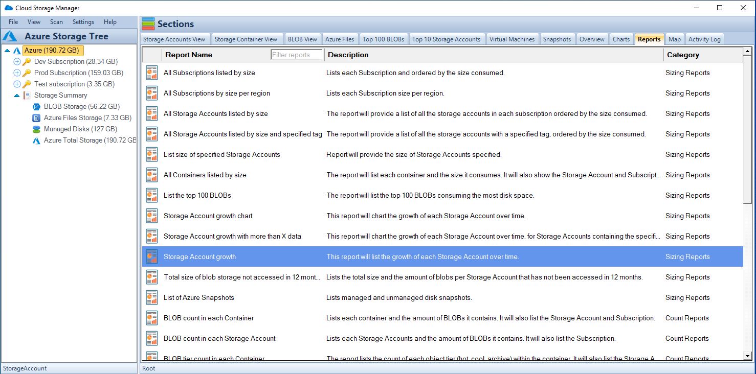Open the Activity Log tab
The width and height of the screenshot is (756, 374).
704,39
